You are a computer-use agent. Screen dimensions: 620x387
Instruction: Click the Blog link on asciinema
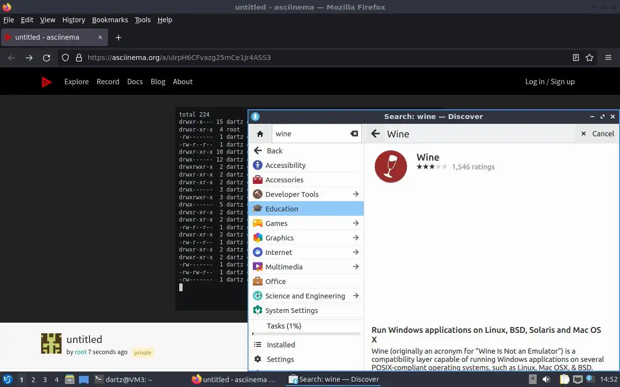point(158,82)
